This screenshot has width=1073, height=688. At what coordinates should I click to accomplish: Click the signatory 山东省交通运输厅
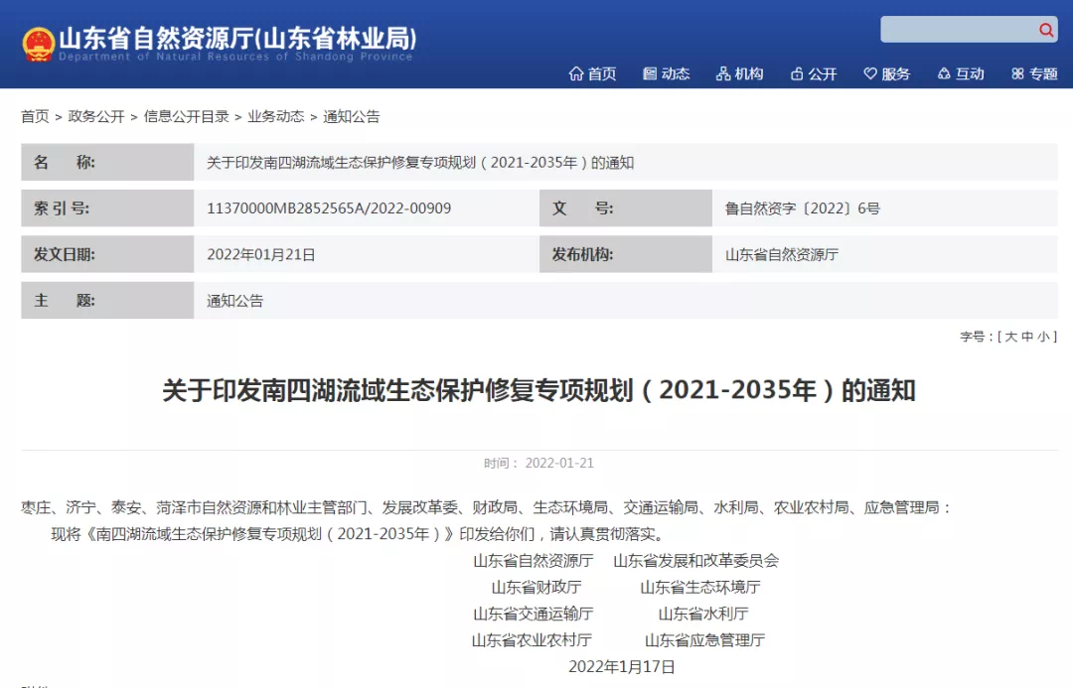pos(534,614)
